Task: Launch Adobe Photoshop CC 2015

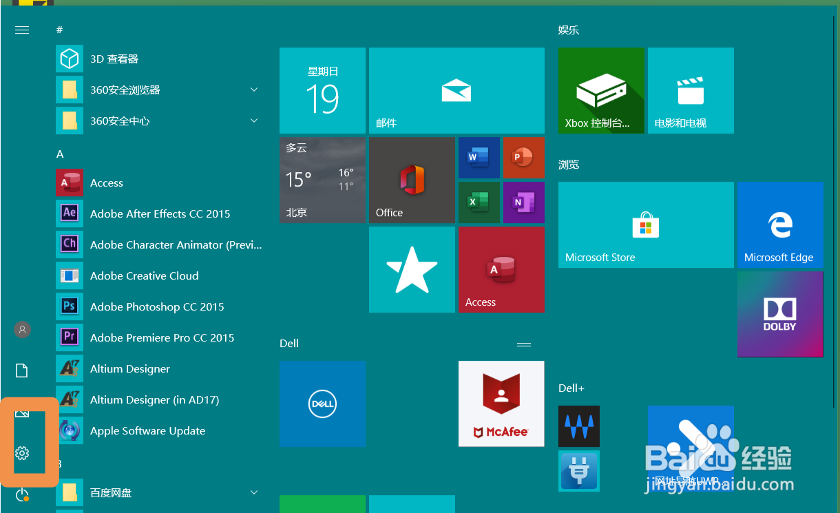Action: (159, 307)
